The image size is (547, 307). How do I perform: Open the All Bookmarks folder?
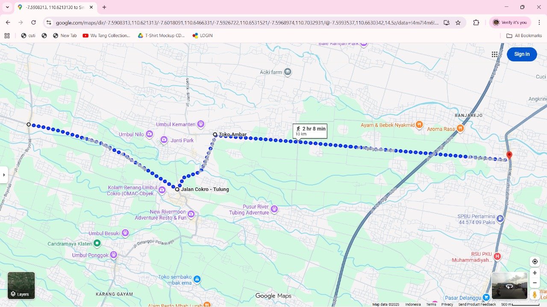(x=524, y=36)
